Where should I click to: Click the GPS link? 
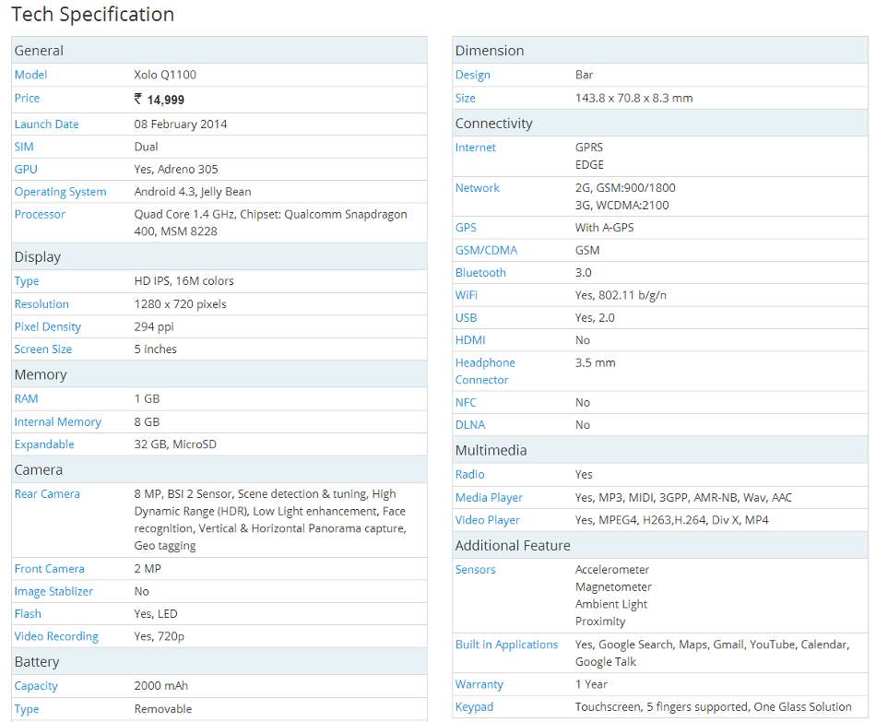point(466,228)
